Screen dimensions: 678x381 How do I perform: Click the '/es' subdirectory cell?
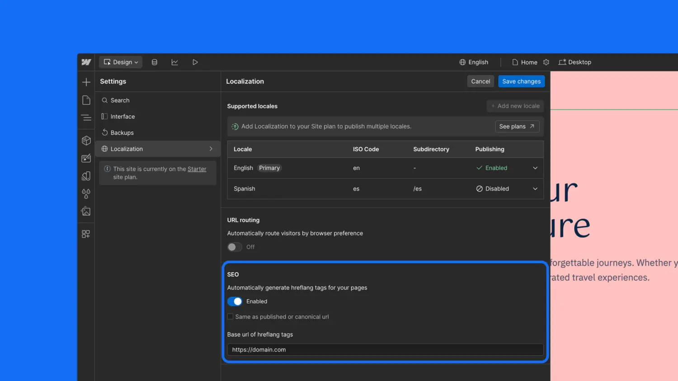click(x=417, y=189)
